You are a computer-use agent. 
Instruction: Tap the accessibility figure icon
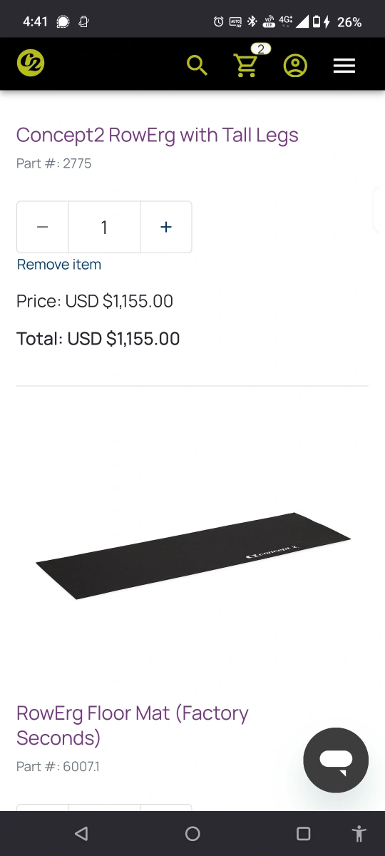[359, 833]
